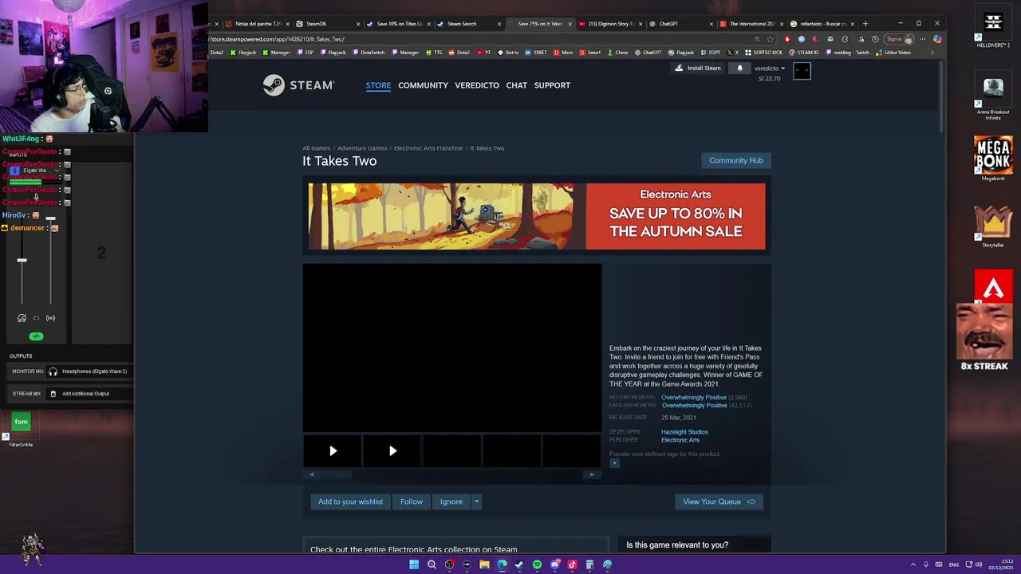Open English reviews Overwhelmingly Positive
1021x574 pixels.
click(694, 405)
